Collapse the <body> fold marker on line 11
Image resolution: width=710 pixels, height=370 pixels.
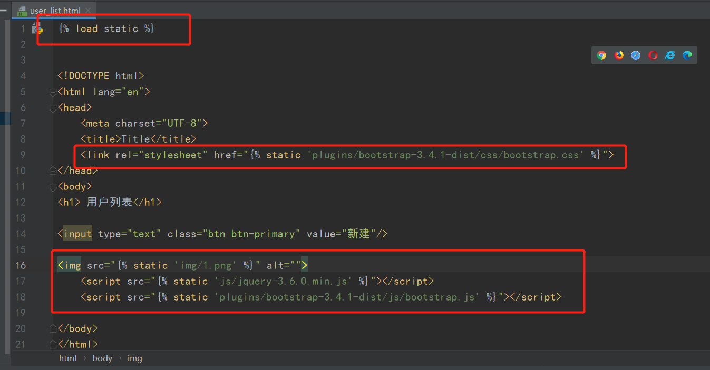tap(53, 187)
